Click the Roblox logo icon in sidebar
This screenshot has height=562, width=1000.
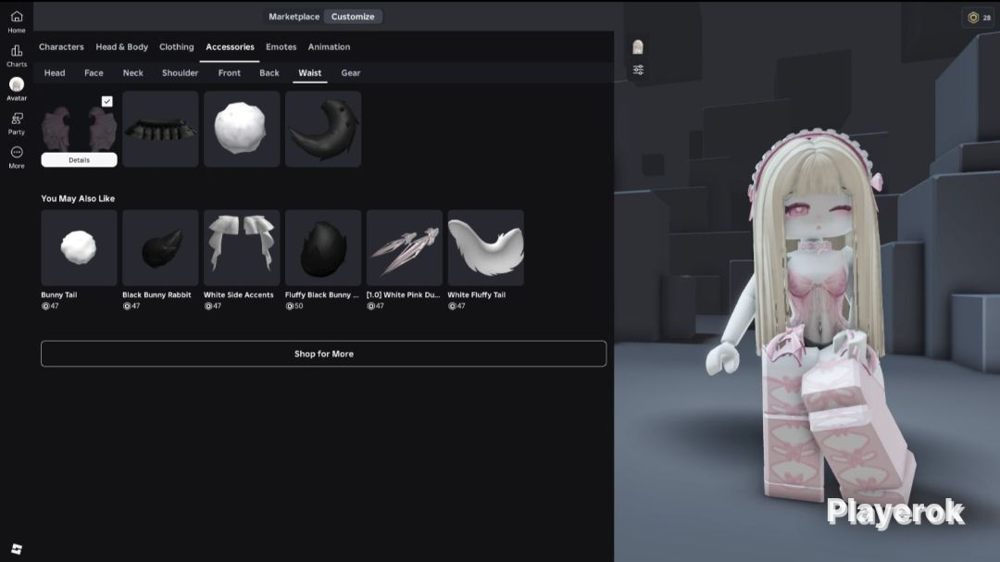(x=17, y=549)
